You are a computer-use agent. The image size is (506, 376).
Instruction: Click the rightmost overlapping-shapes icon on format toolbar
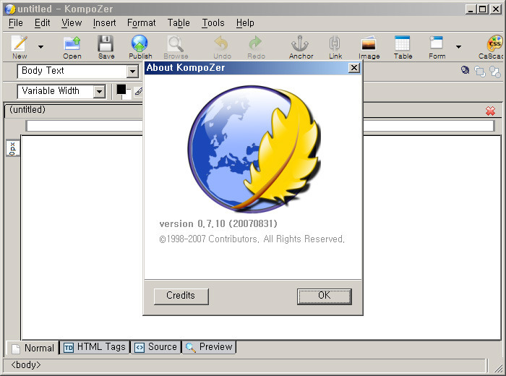point(494,72)
